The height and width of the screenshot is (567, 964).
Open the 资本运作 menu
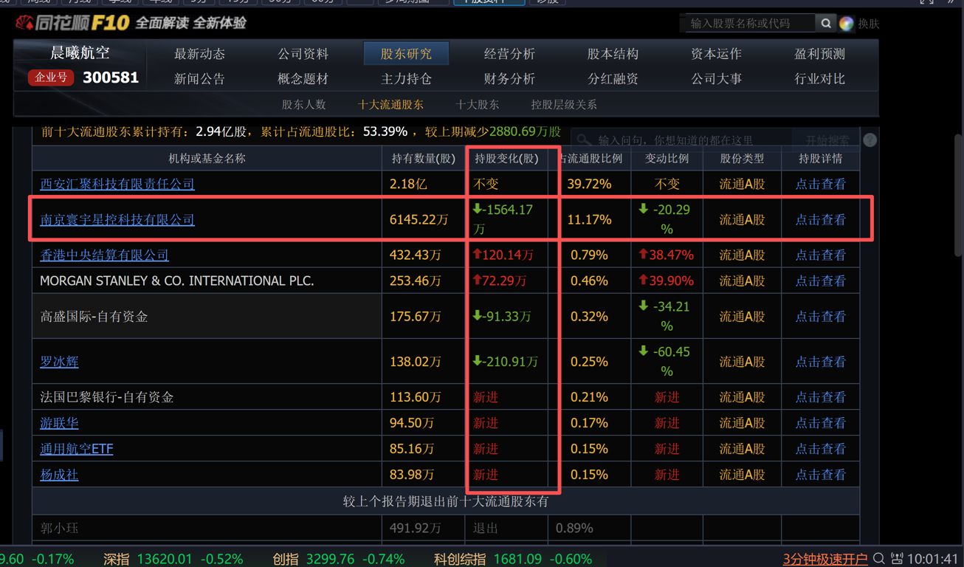tap(716, 54)
